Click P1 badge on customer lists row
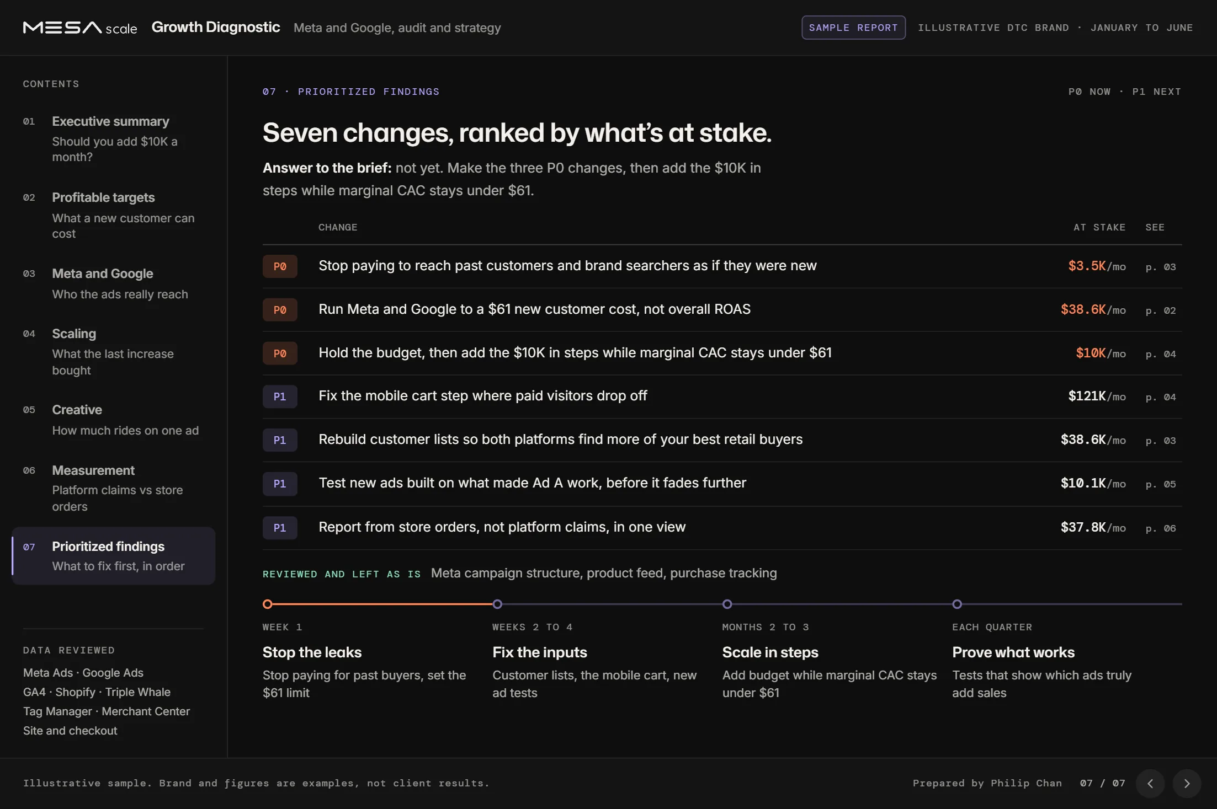The width and height of the screenshot is (1217, 809). pyautogui.click(x=280, y=440)
